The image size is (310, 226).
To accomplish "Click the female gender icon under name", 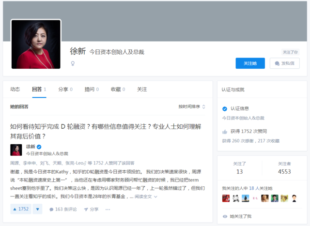I will pyautogui.click(x=73, y=63).
